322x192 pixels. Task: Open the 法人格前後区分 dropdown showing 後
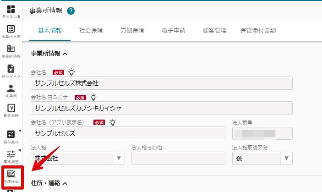click(x=262, y=159)
